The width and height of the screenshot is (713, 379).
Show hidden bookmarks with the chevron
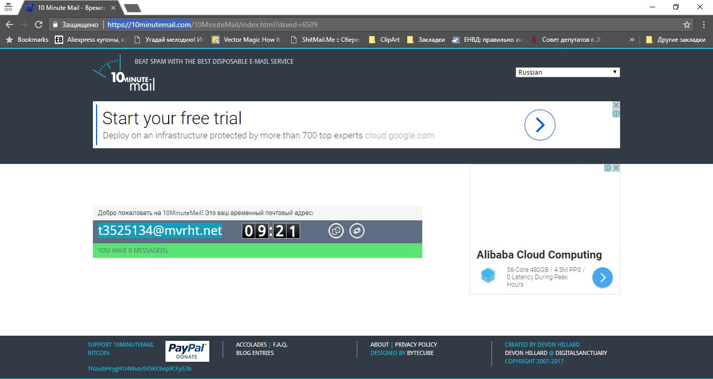pos(632,40)
